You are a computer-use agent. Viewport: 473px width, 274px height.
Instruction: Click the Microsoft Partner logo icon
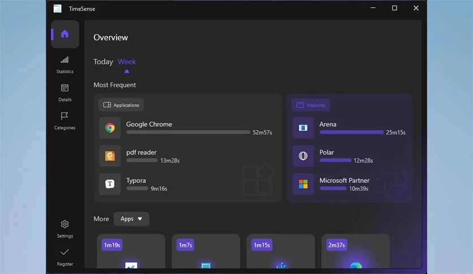(303, 184)
